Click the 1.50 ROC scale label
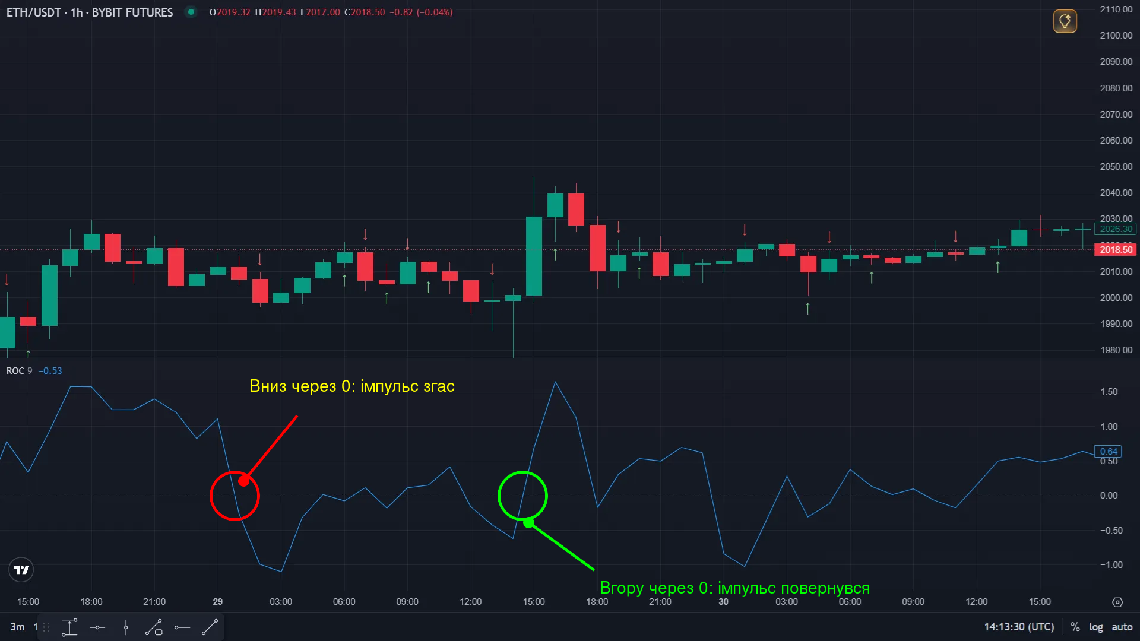This screenshot has height=641, width=1140. tap(1109, 392)
